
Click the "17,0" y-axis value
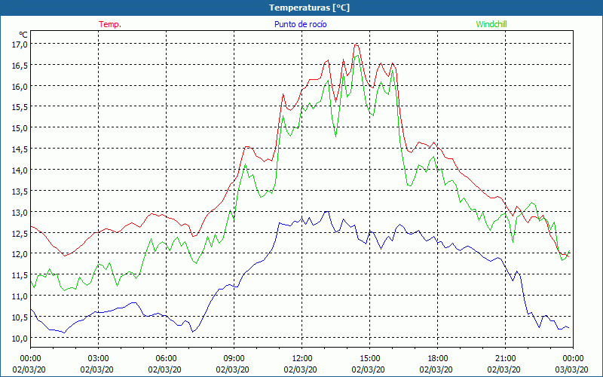(x=20, y=44)
